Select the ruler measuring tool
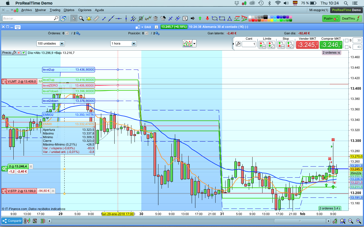This screenshot has height=227, width=364. click(x=96, y=18)
